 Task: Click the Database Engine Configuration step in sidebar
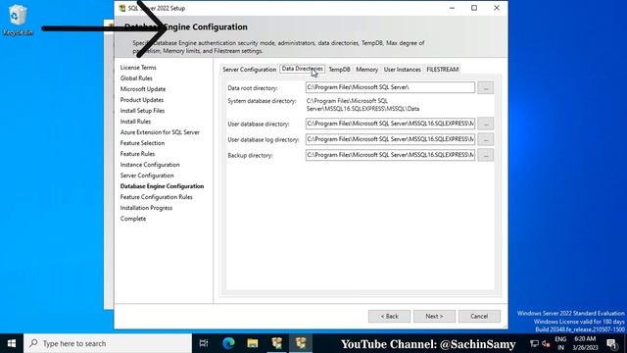162,186
